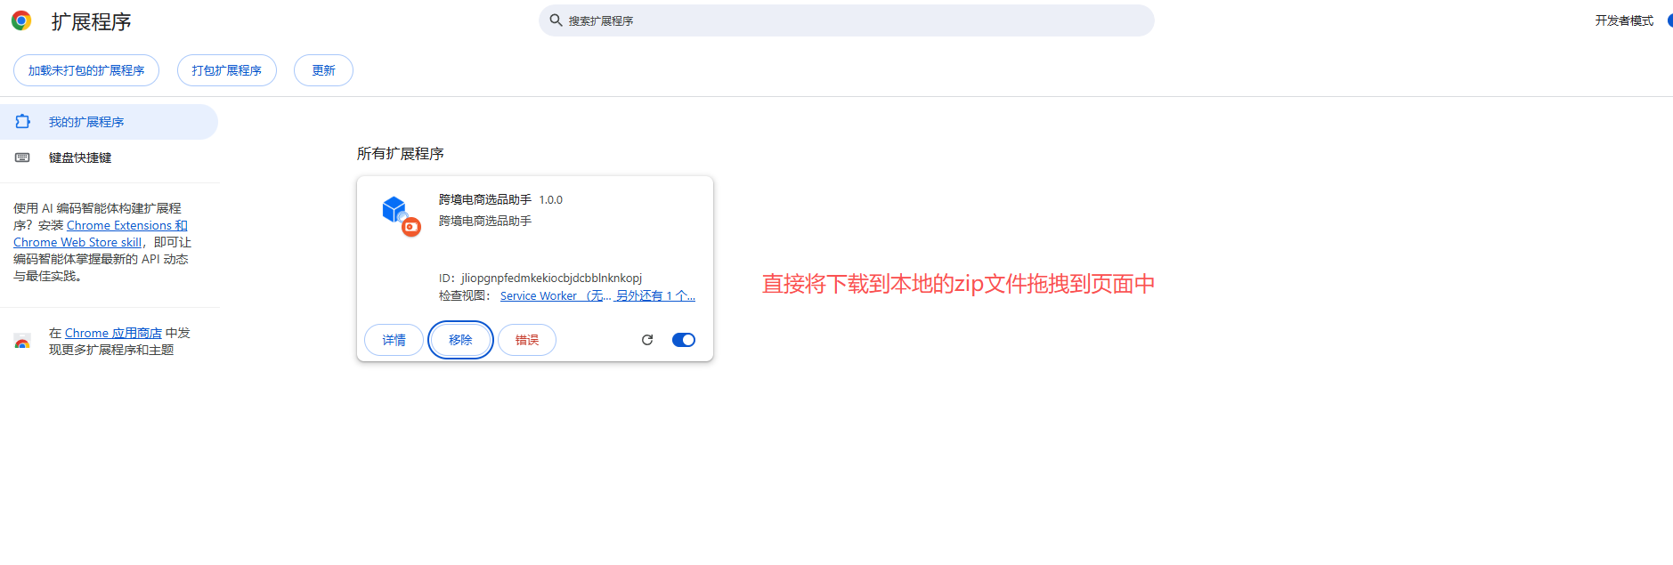Image resolution: width=1673 pixels, height=565 pixels.
Task: Click the 移除 button
Action: pos(460,340)
